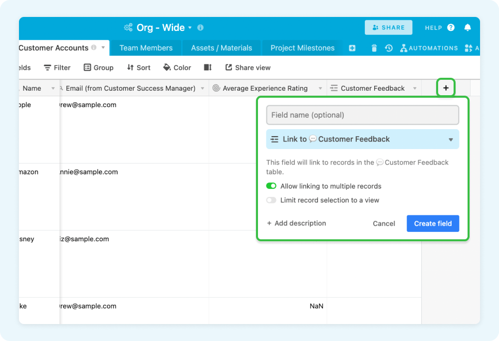Adjust row height using its icon
This screenshot has height=341, width=499.
pos(208,67)
